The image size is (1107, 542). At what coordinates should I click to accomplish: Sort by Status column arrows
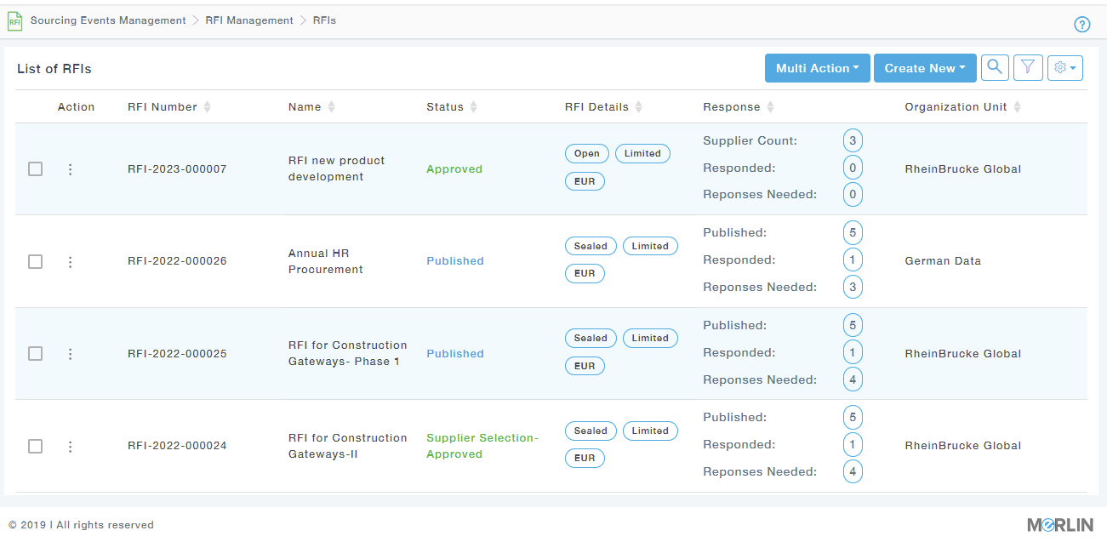click(x=474, y=107)
